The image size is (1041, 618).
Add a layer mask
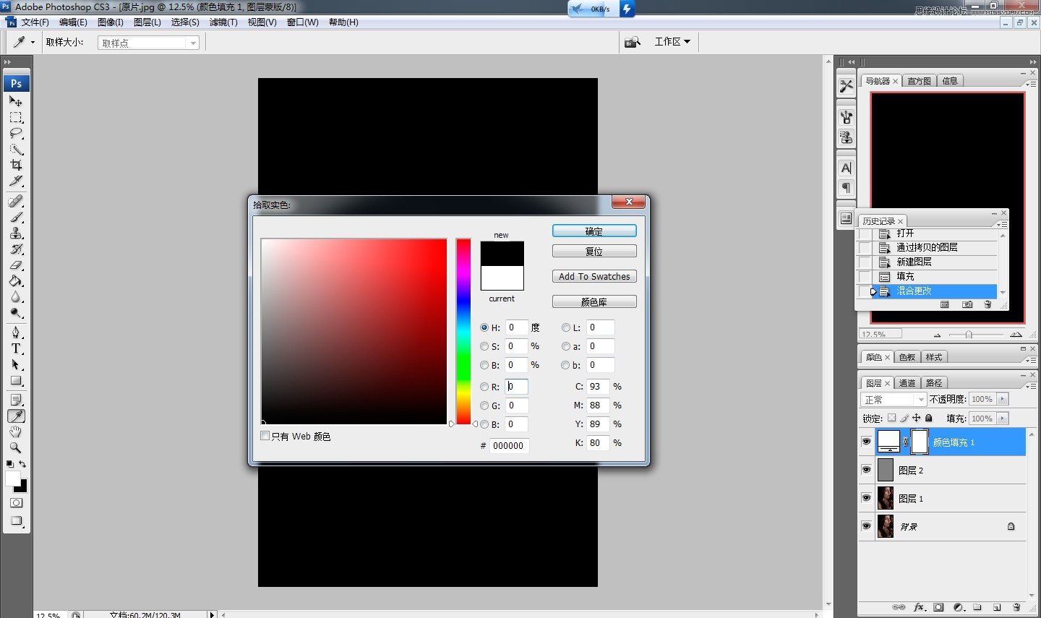pyautogui.click(x=938, y=607)
